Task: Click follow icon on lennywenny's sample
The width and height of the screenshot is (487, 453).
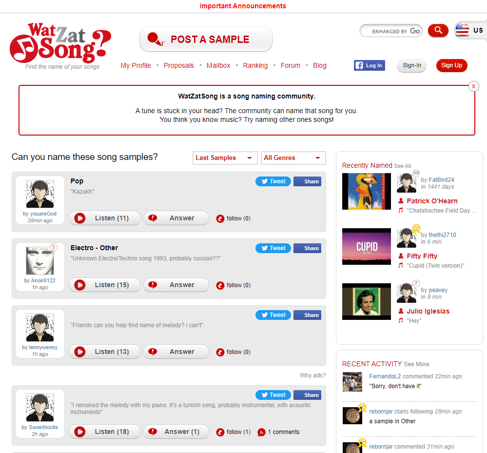Action: (220, 352)
